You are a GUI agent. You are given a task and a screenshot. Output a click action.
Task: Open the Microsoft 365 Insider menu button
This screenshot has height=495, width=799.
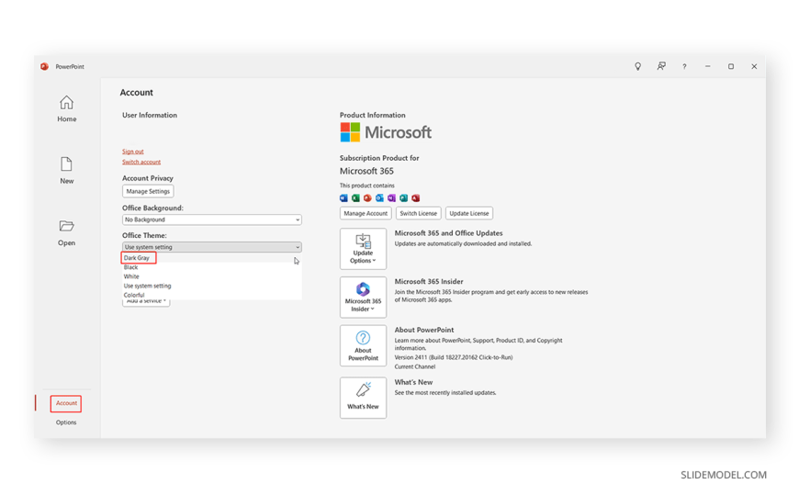click(x=363, y=298)
